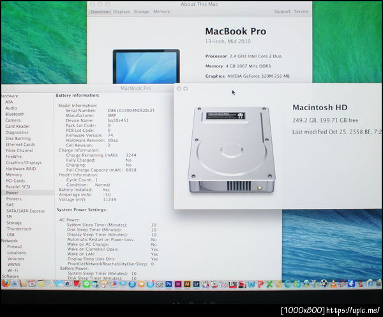Expand the Software category in sidebar

(x=10, y=276)
